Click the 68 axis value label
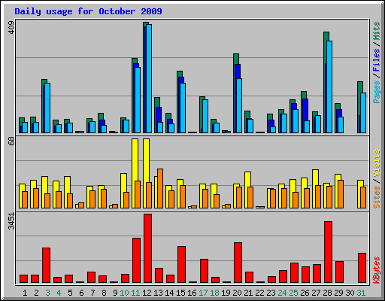The height and width of the screenshot is (301, 385). point(11,141)
